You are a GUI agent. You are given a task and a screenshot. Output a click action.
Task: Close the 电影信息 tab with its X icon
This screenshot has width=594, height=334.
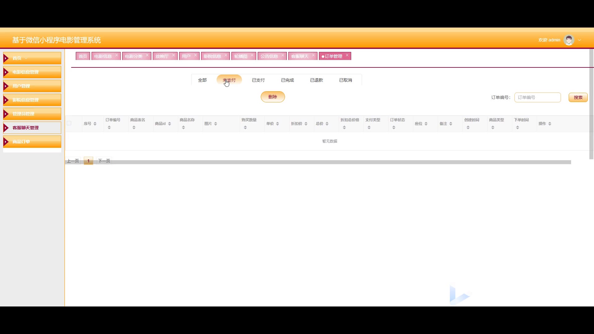pos(116,55)
